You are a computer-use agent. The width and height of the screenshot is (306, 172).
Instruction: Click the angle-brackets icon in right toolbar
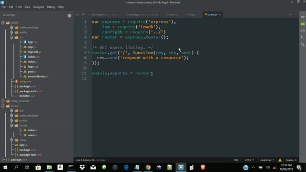[x=303, y=31]
